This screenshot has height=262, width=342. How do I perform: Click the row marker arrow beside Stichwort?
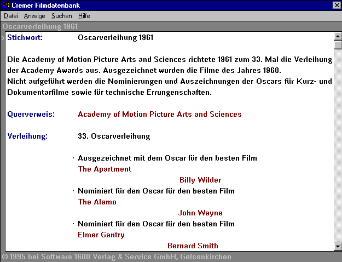3,38
